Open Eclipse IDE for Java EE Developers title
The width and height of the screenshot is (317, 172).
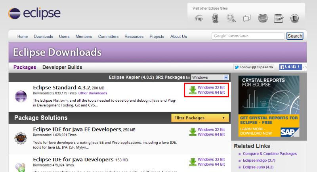tap(77, 129)
